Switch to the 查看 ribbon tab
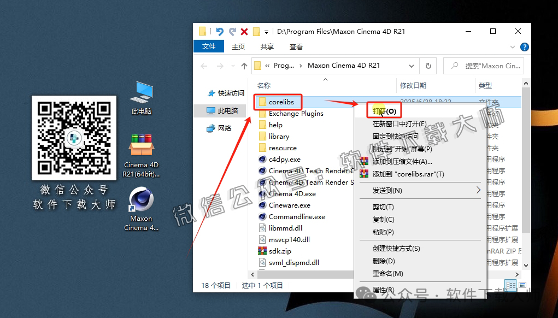The width and height of the screenshot is (558, 318). (x=295, y=46)
